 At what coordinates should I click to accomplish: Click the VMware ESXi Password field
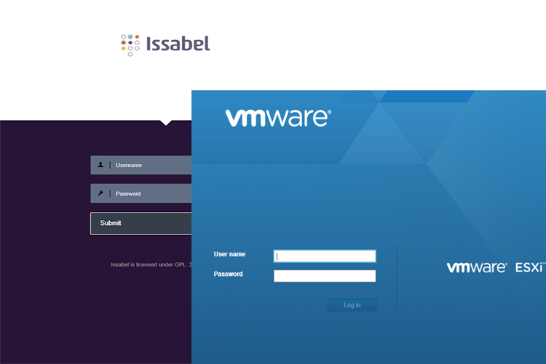pyautogui.click(x=325, y=276)
